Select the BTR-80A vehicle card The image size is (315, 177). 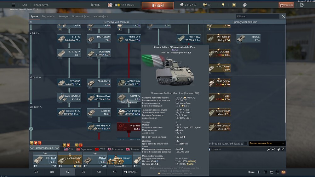(188, 38)
